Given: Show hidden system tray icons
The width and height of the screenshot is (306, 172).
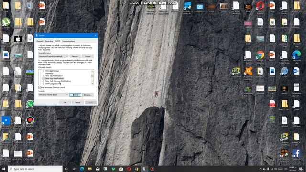Looking at the screenshot, I should point(260,169).
